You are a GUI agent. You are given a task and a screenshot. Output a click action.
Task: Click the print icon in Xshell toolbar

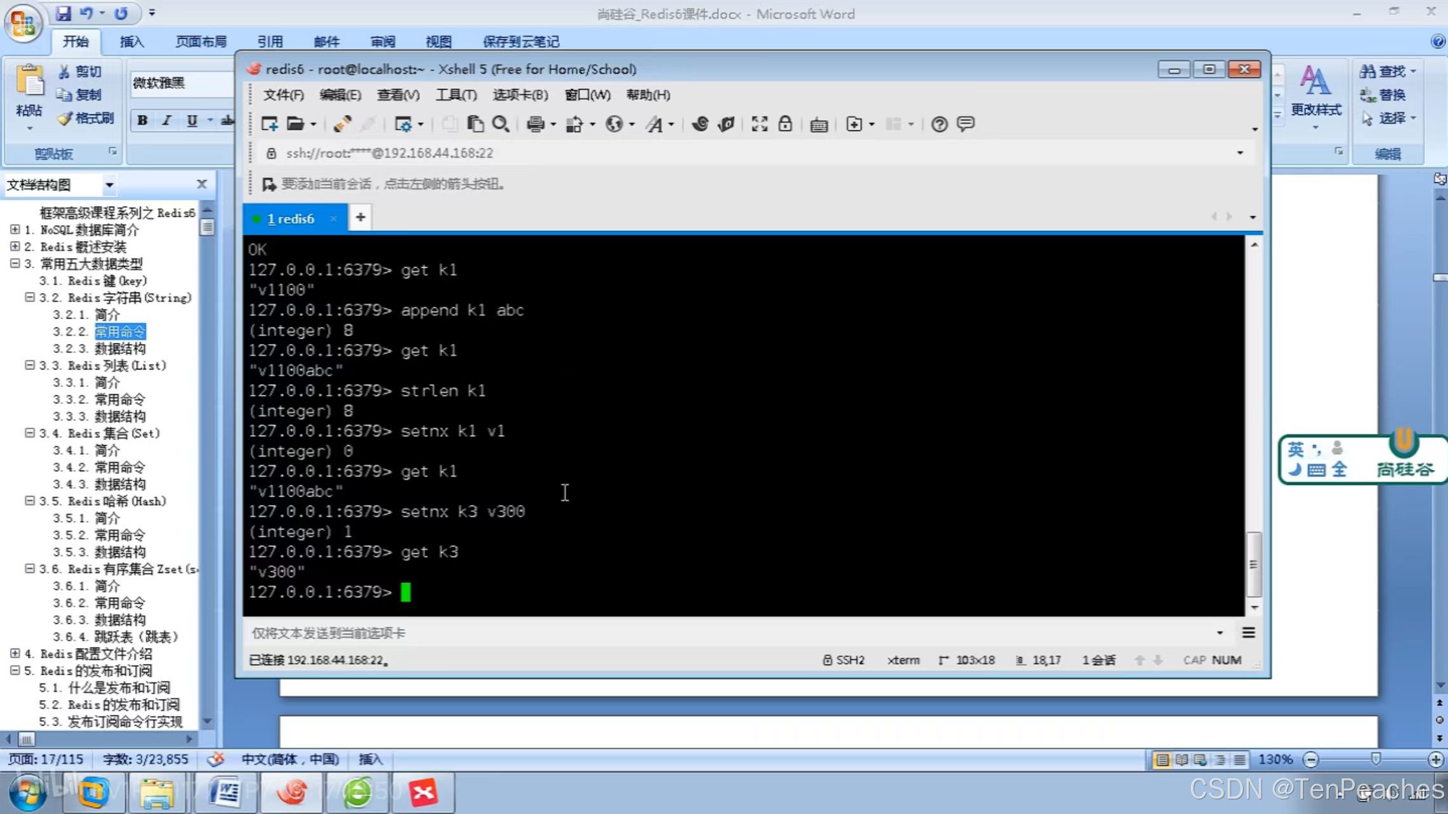pyautogui.click(x=535, y=124)
